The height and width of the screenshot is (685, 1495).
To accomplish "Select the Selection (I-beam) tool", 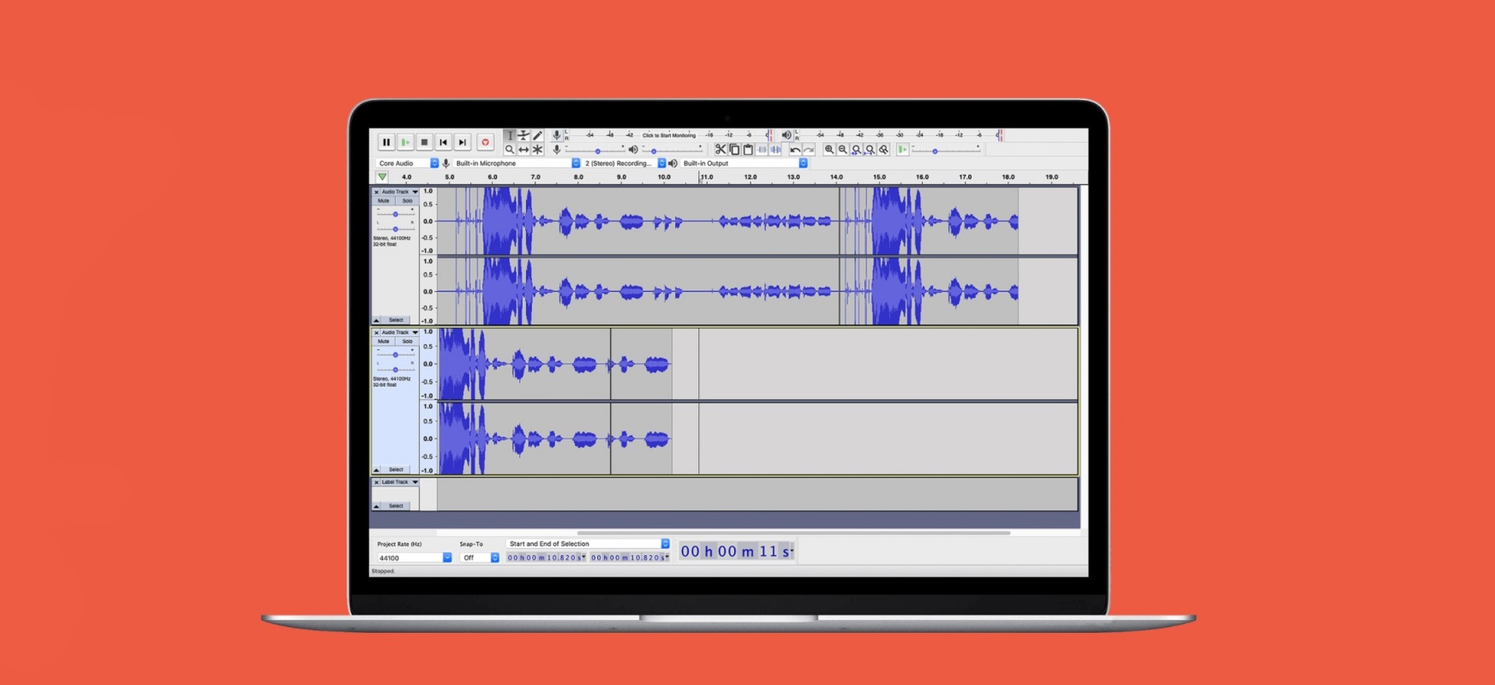I will (510, 135).
